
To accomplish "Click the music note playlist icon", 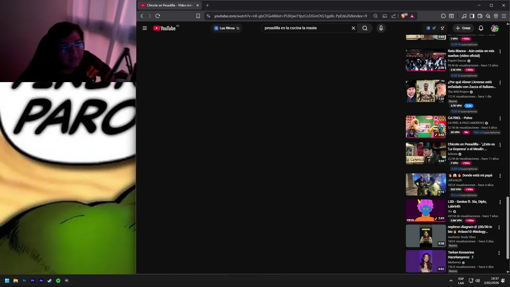I will 464,16.
